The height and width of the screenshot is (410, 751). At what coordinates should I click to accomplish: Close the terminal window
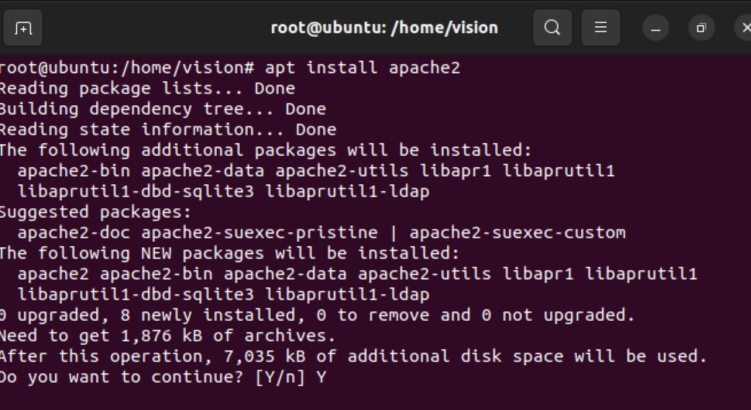coord(744,28)
